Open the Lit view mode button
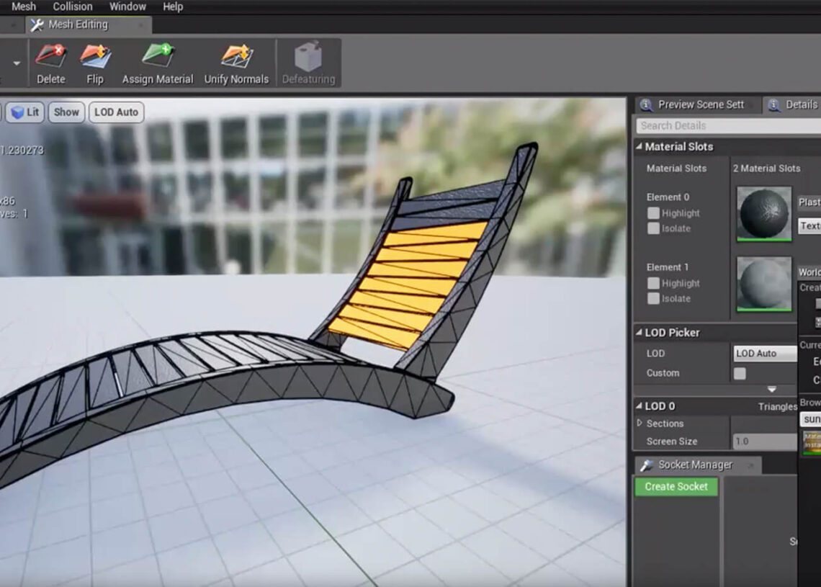Screen dimensions: 821x587 point(25,112)
